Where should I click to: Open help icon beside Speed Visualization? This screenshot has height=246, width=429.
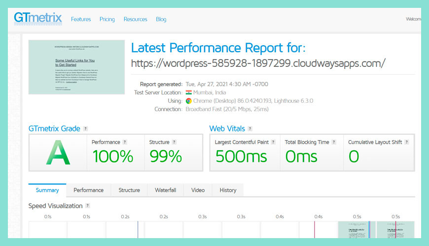[88, 206]
